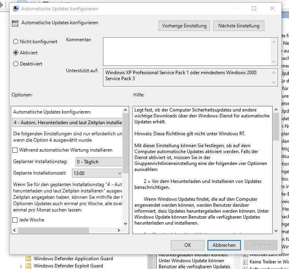Go to Vorherige Einstellung
Image resolution: width=289 pixels, height=269 pixels.
184,26
